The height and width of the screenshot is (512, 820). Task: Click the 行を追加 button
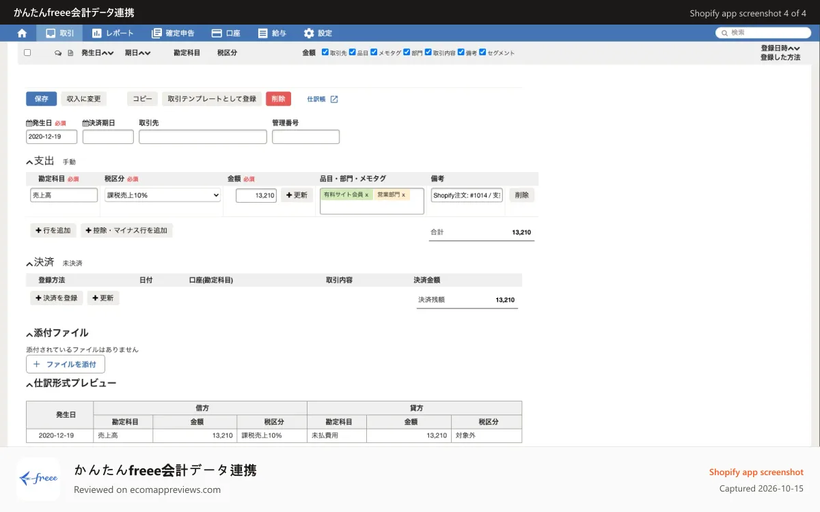pyautogui.click(x=53, y=231)
